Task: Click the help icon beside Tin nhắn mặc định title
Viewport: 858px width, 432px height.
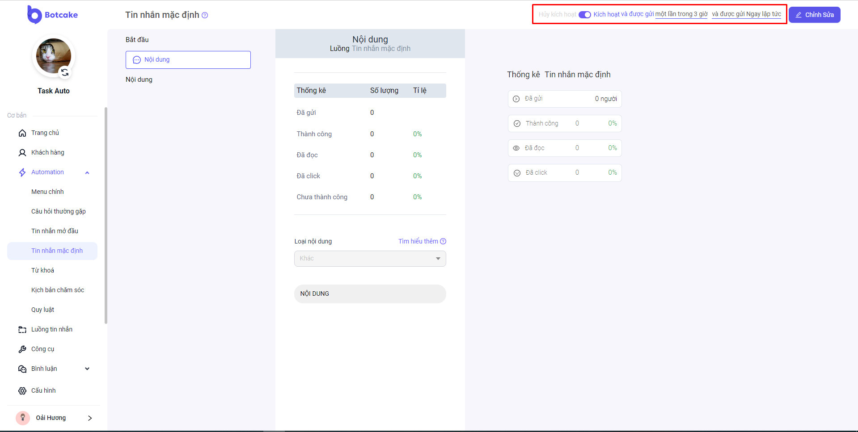Action: (205, 15)
